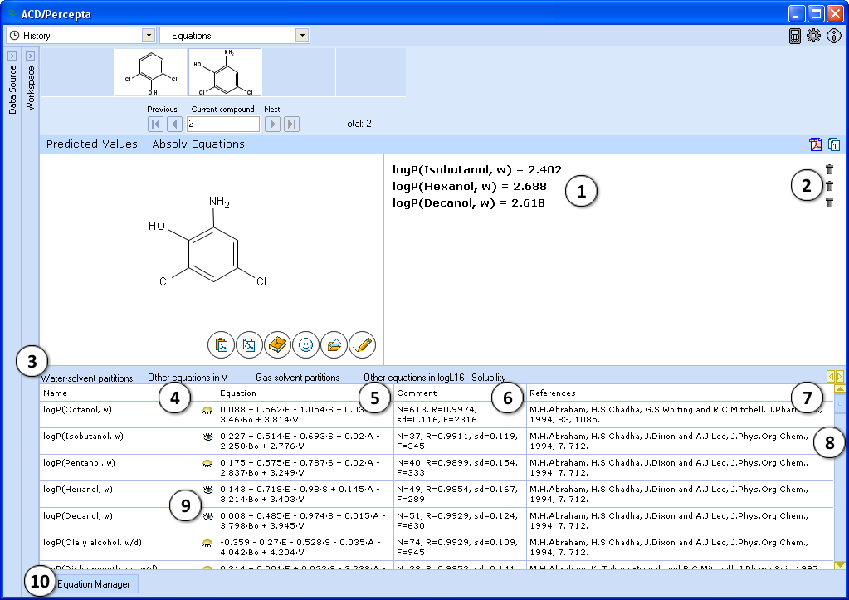The height and width of the screenshot is (600, 849).
Task: Click the References column header
Action: click(680, 393)
